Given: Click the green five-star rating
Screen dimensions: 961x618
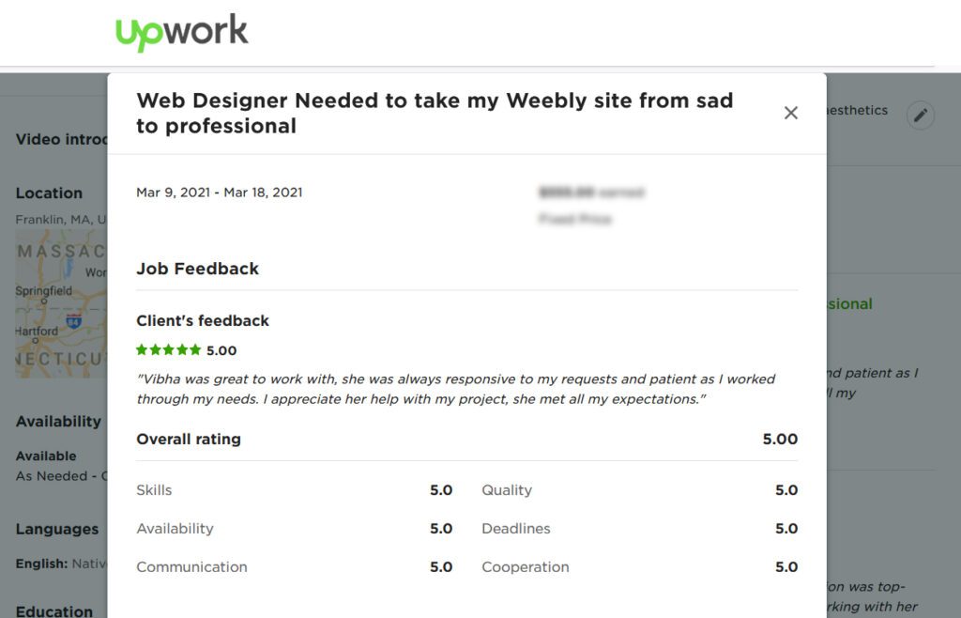Looking at the screenshot, I should click(169, 350).
